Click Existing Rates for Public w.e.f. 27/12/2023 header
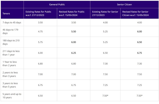Screen dimensions: 159x104 click(x=40, y=13)
